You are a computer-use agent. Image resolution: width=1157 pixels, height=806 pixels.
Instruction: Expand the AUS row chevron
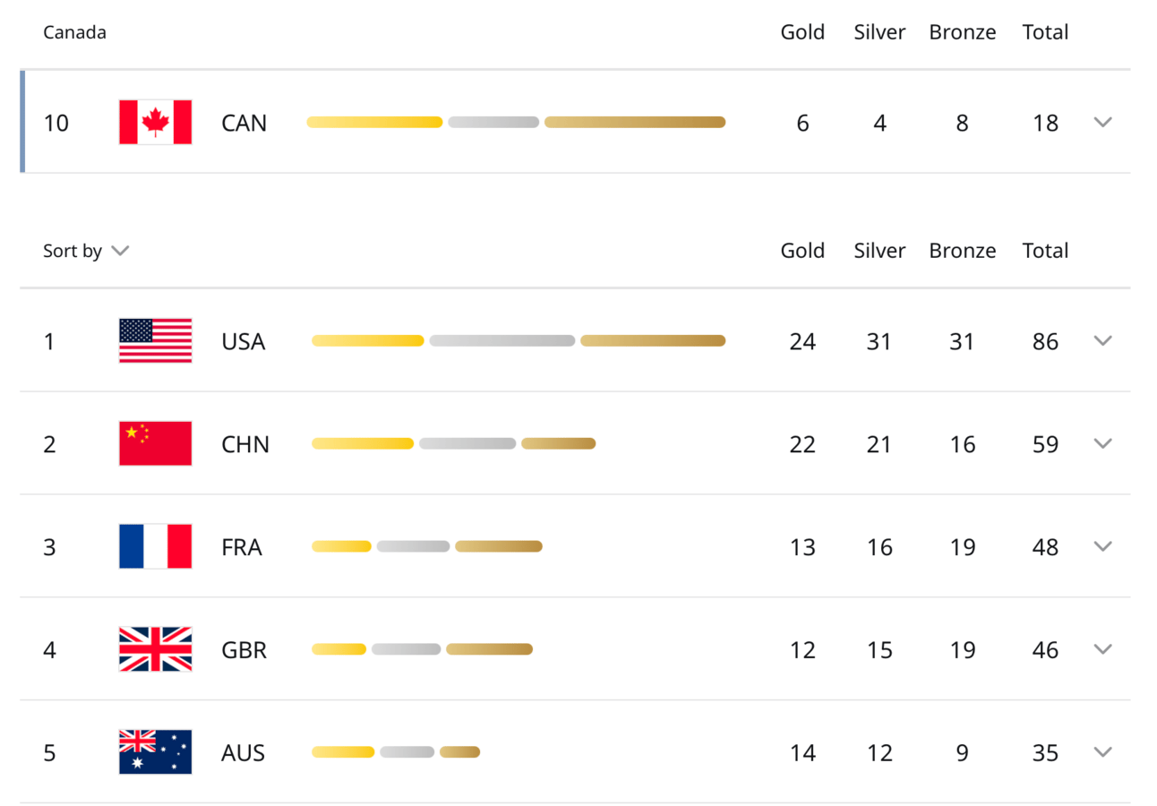(x=1102, y=752)
